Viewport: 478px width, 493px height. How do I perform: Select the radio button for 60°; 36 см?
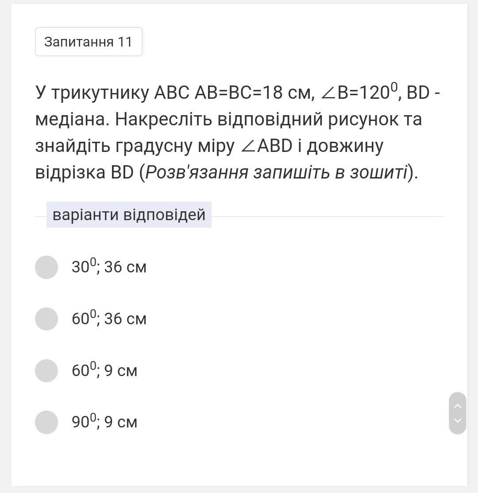click(46, 319)
